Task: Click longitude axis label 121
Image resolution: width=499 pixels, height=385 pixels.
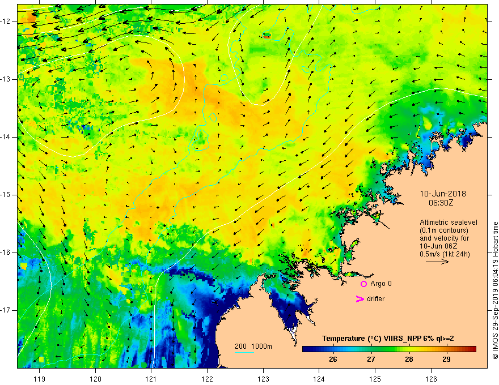Action: pos(151,379)
